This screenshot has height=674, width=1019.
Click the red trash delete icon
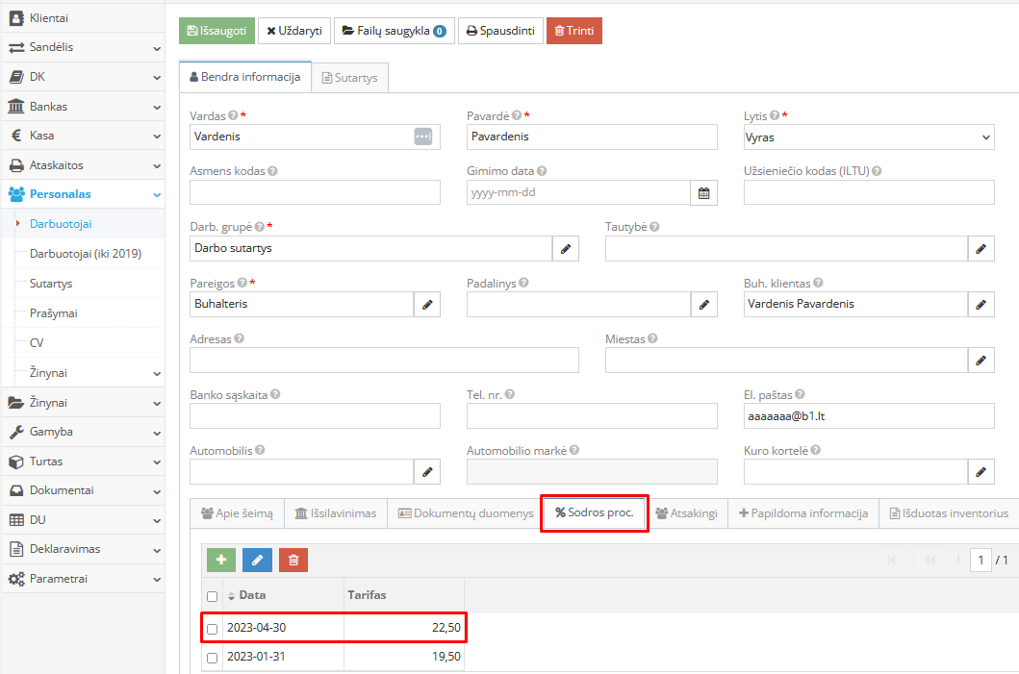point(293,560)
